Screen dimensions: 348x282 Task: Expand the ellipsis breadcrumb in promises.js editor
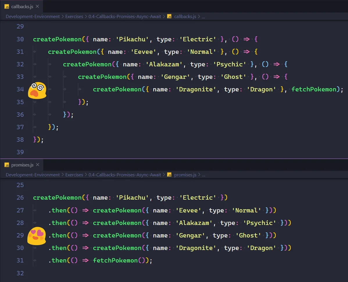204,175
